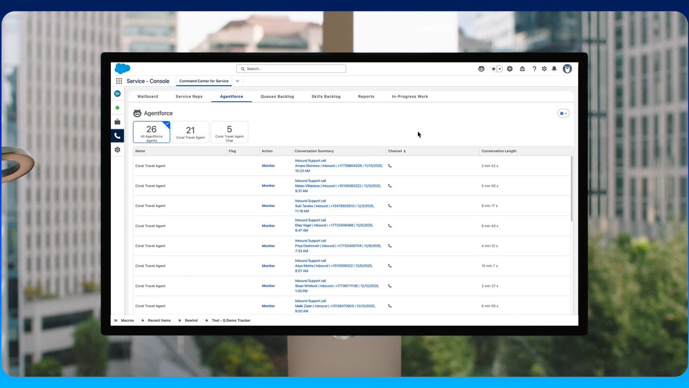Click the phone channel icon in Amara Okonkwo row
The height and width of the screenshot is (388, 689).
[390, 166]
